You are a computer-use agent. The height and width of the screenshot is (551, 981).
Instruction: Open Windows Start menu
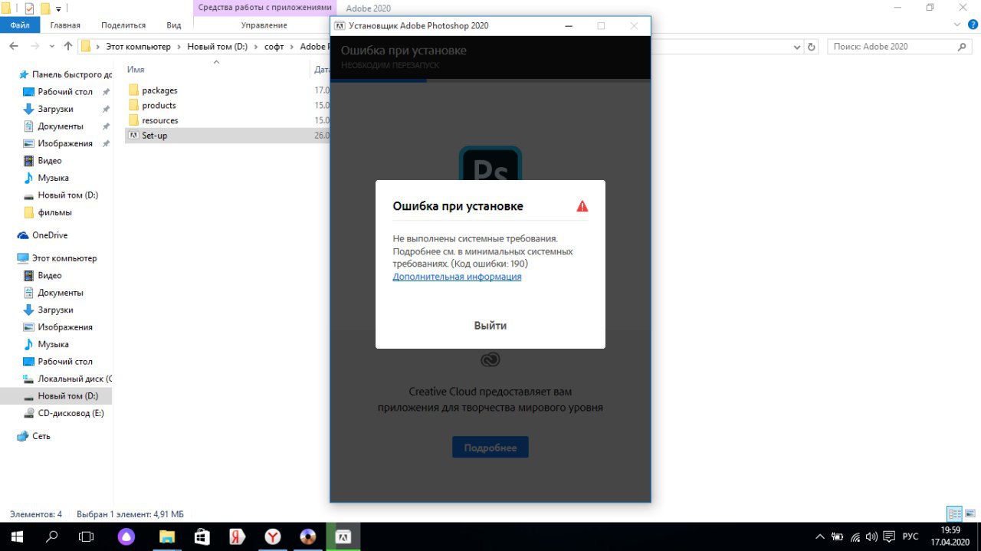tap(16, 536)
